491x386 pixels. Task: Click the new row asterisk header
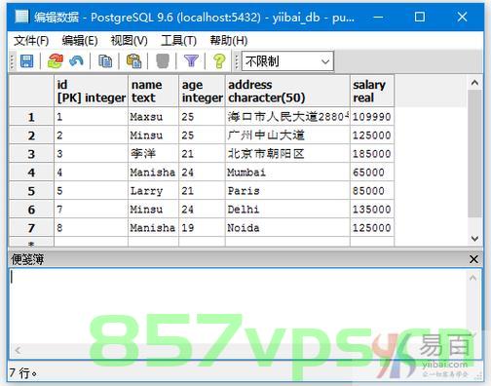coord(31,242)
